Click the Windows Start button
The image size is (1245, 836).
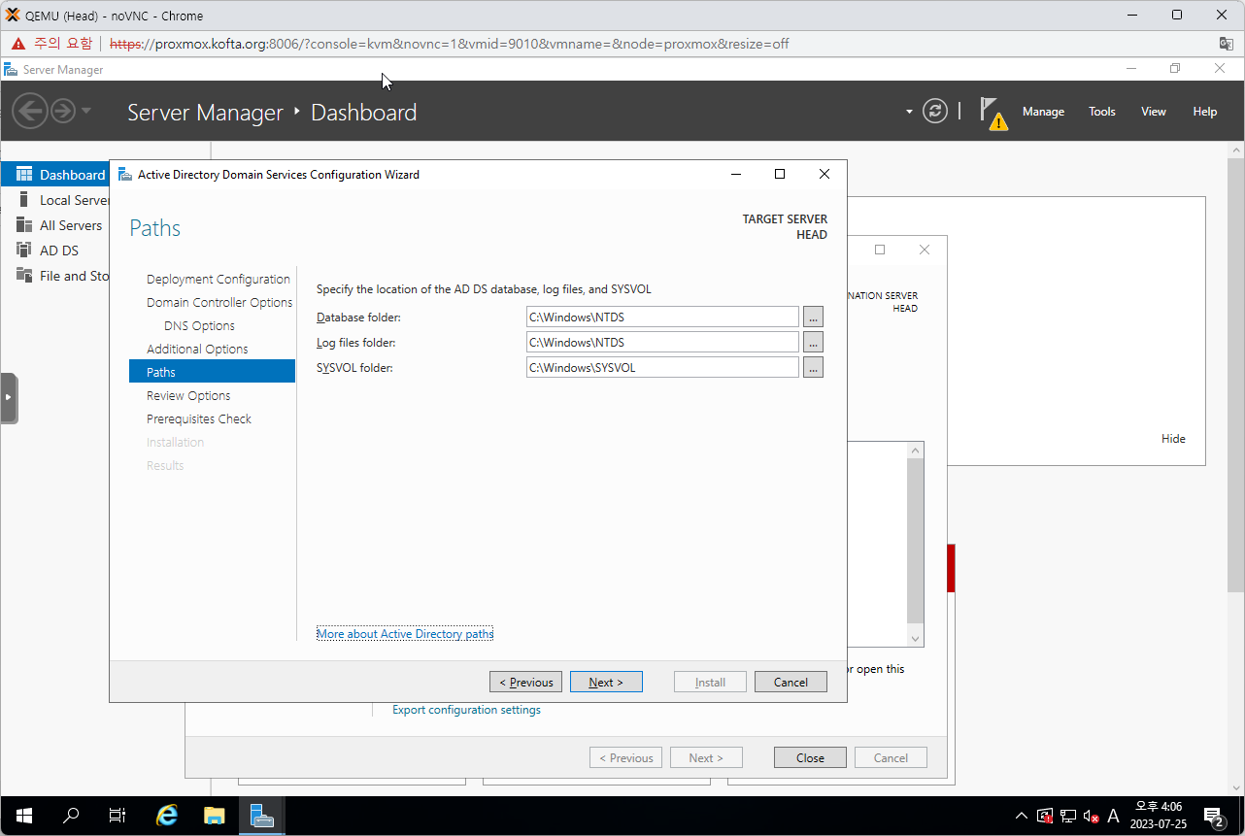[x=24, y=816]
